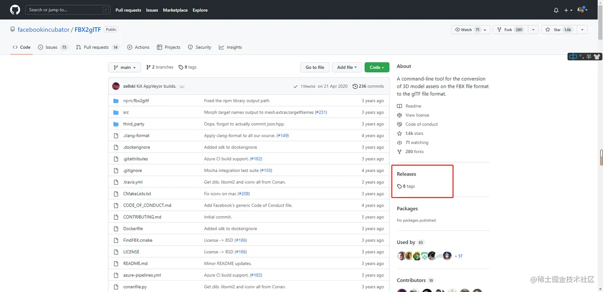Open the main branch dropdown
The image size is (603, 292).
124,67
